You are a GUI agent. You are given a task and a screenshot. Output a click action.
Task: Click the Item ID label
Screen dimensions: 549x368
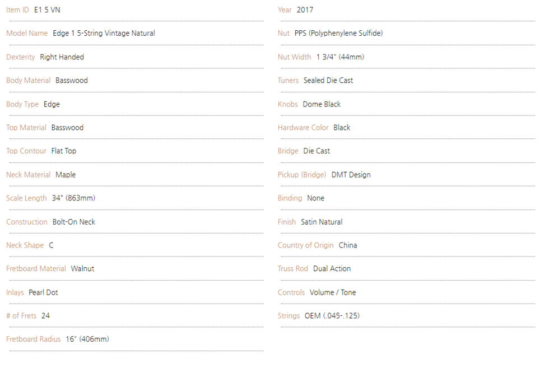click(x=17, y=10)
